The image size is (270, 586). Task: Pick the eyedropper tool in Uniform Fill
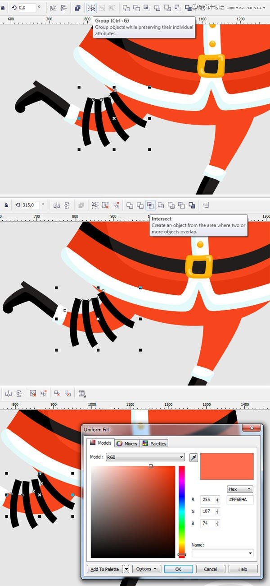point(193,457)
